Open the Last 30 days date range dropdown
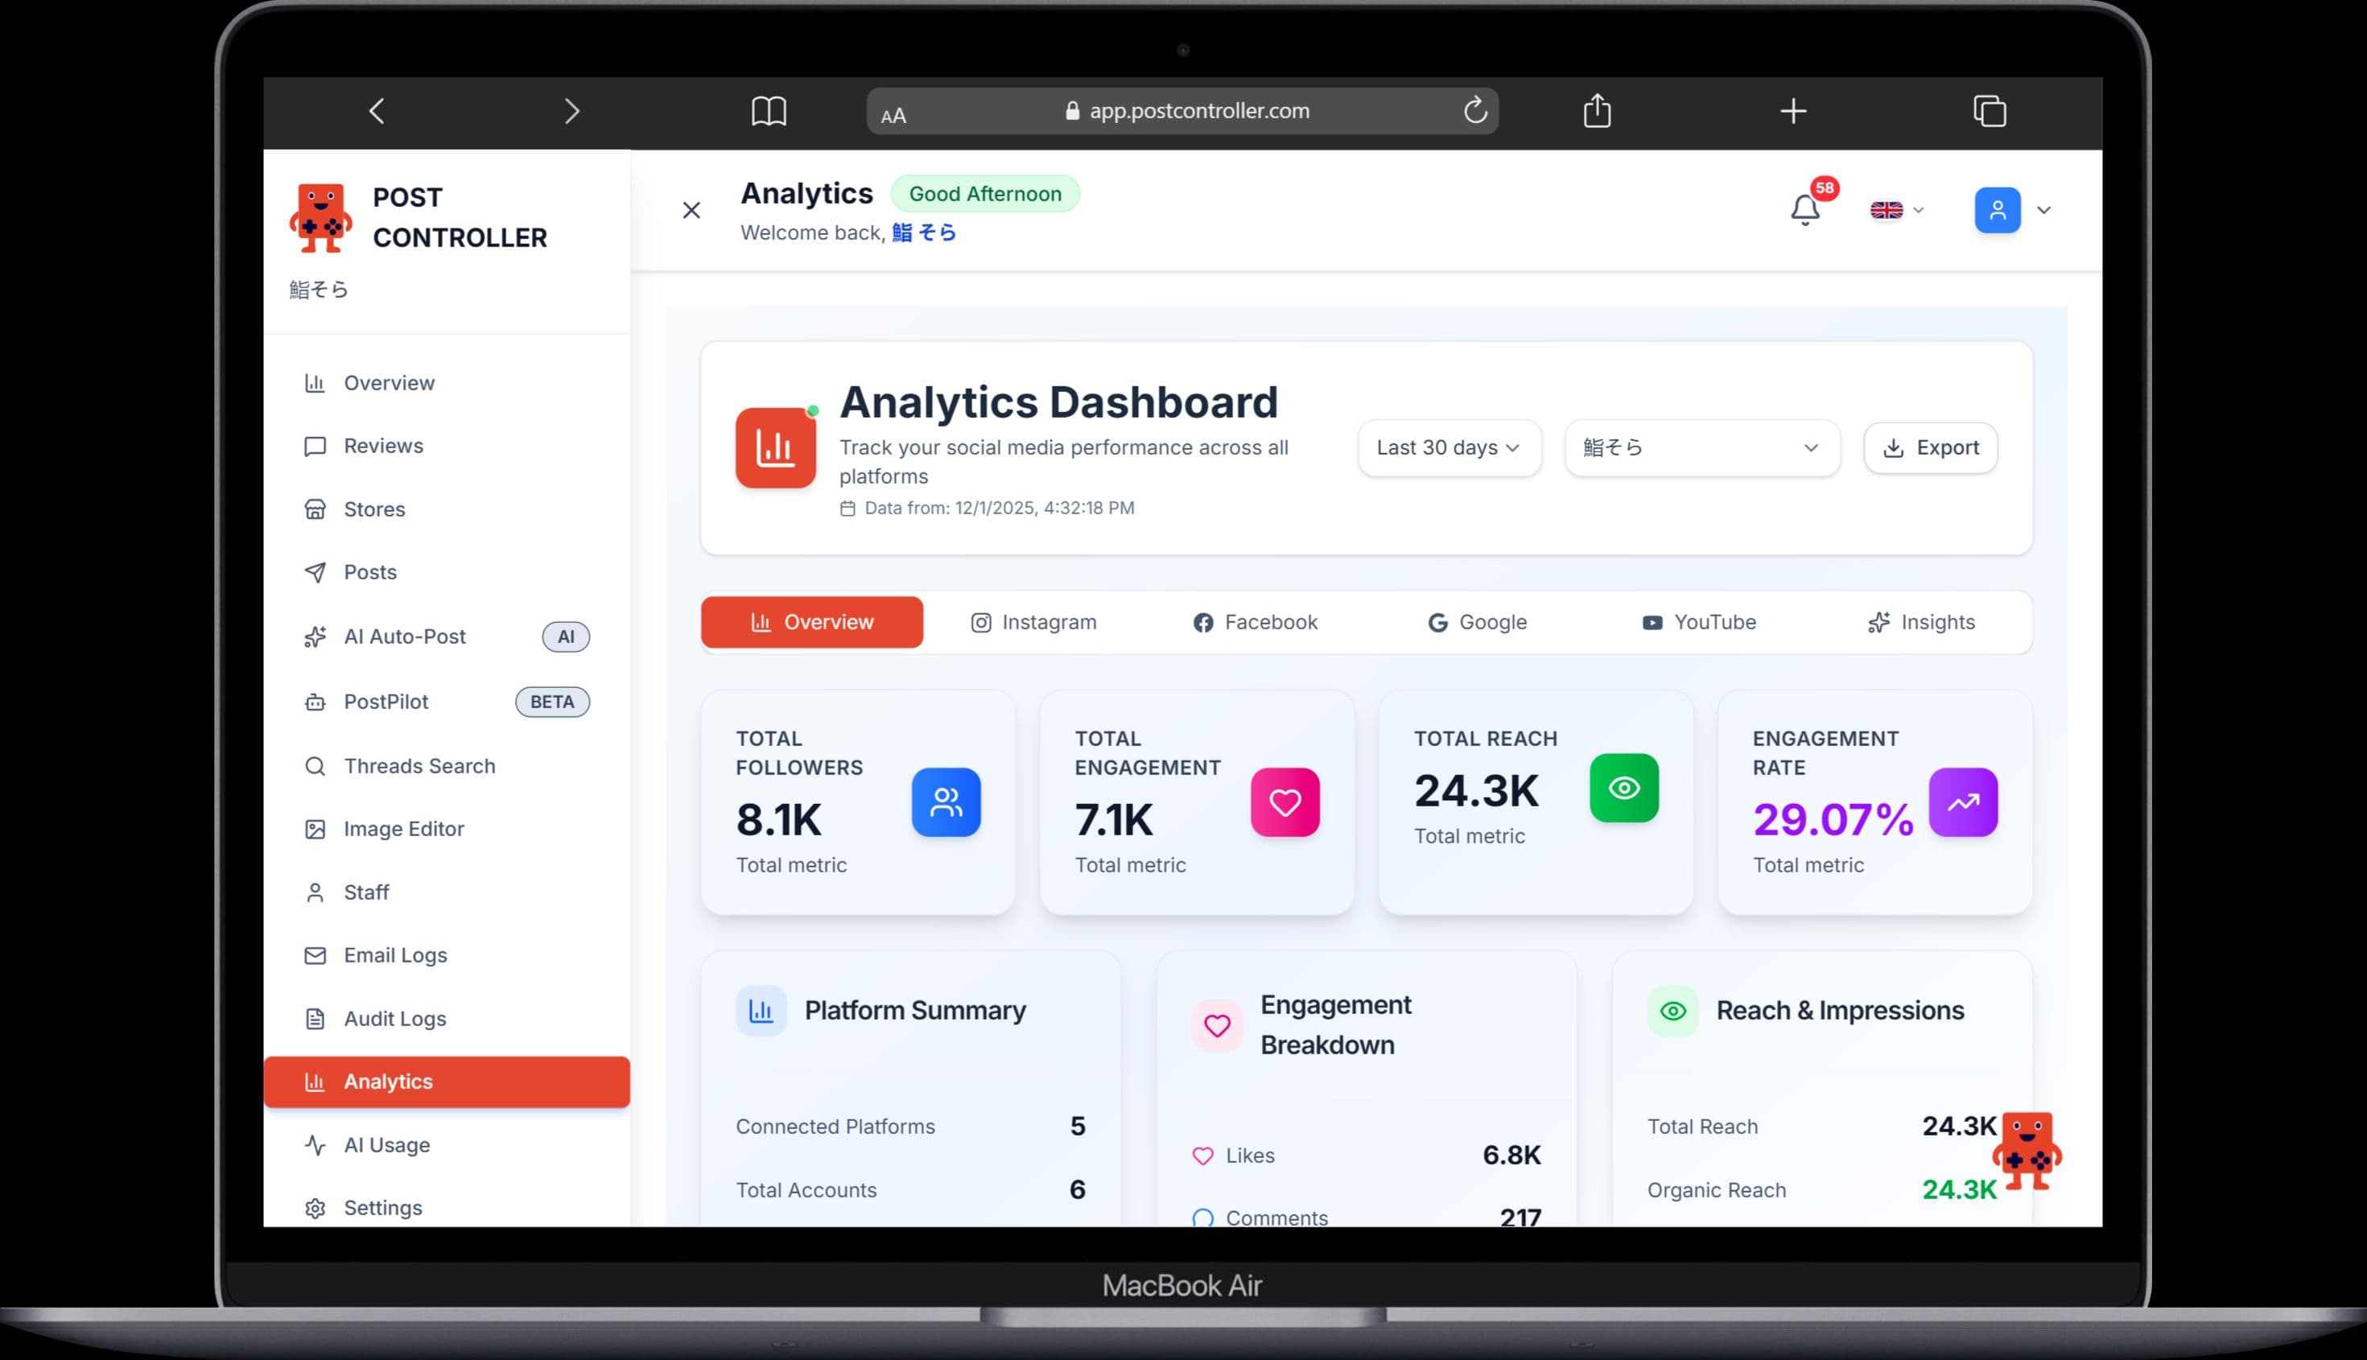Image resolution: width=2367 pixels, height=1360 pixels. [1449, 447]
